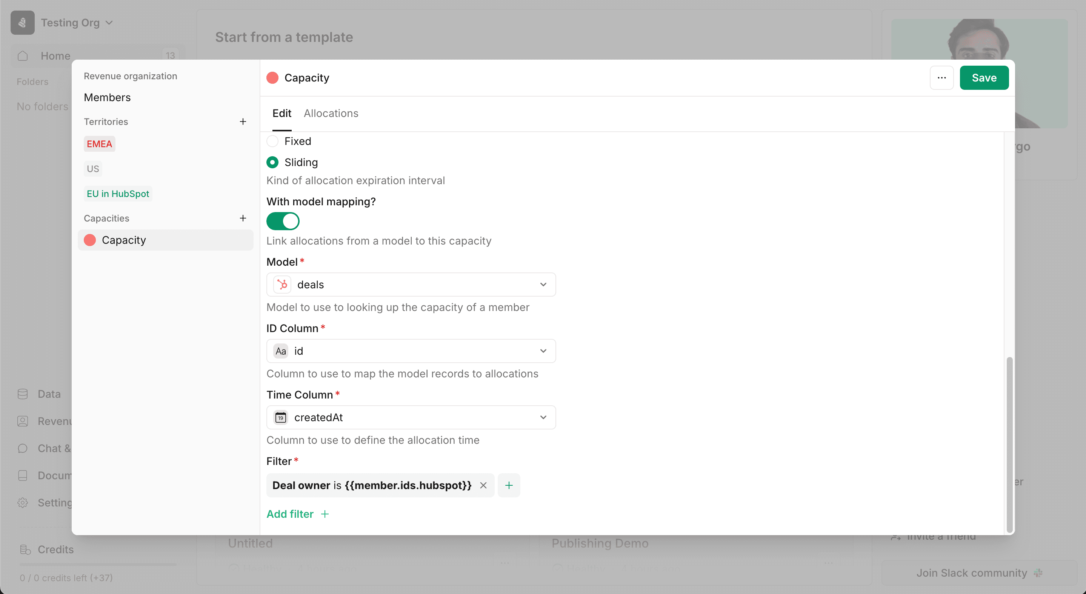Select Capacity in the Capacities list

(166, 240)
